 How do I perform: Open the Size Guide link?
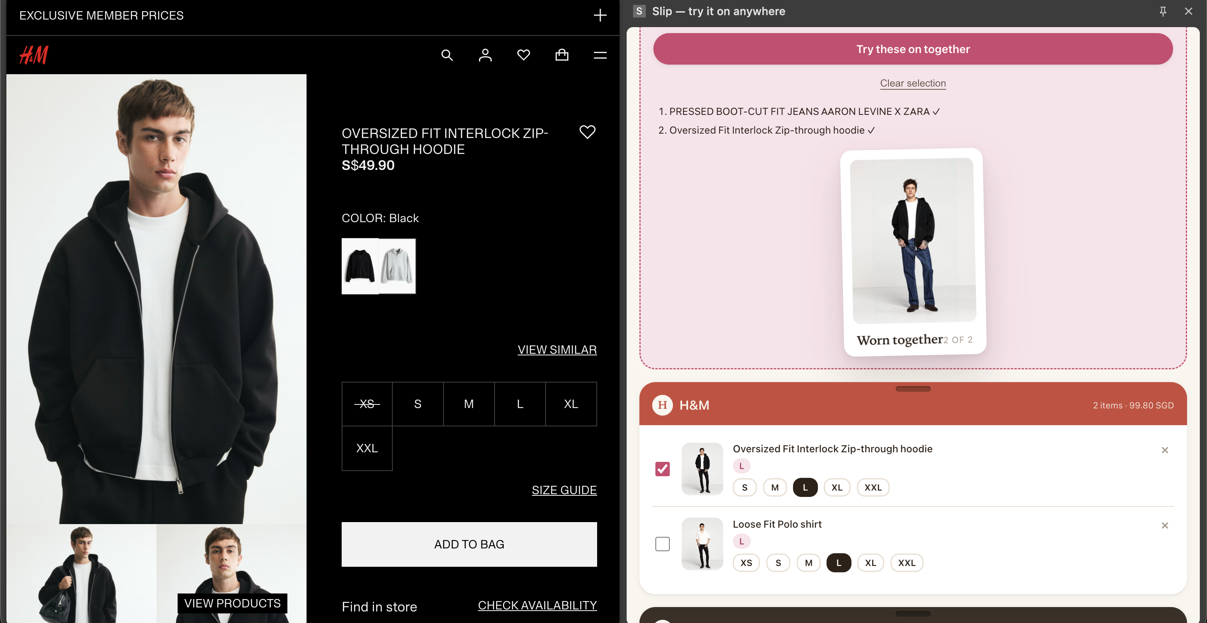click(564, 490)
